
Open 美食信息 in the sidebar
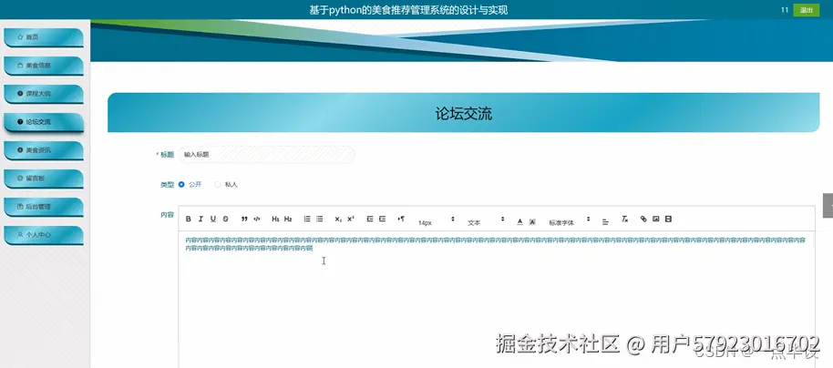click(44, 66)
